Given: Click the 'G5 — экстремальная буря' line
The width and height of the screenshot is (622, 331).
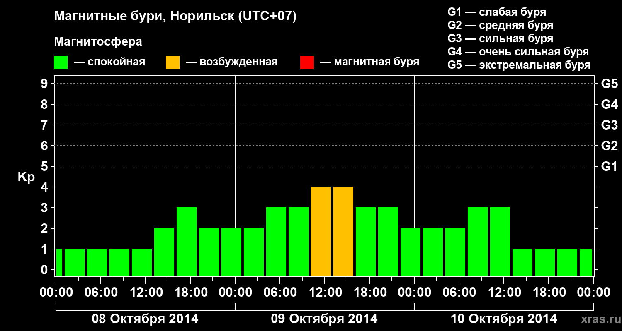Looking at the screenshot, I should coord(519,65).
